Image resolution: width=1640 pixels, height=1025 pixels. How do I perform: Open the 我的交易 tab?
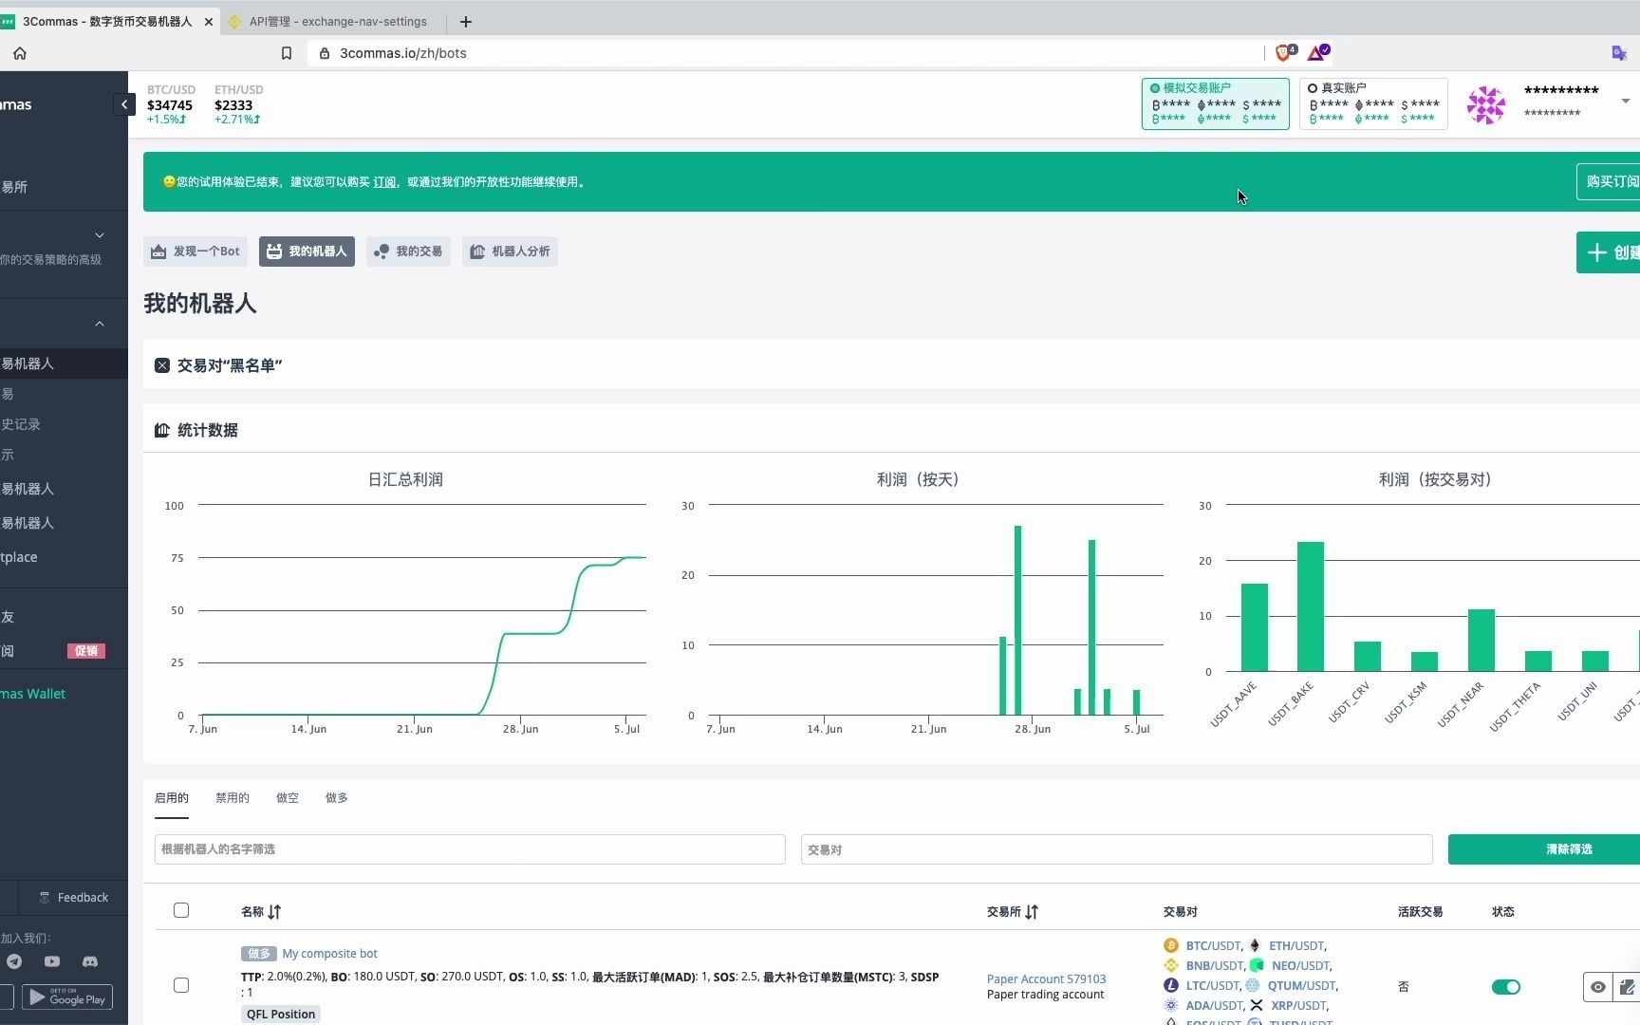pyautogui.click(x=408, y=252)
